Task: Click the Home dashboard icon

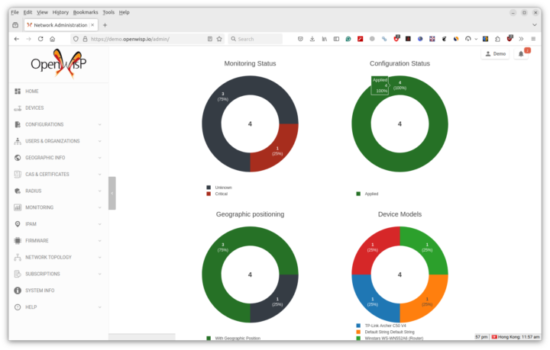Action: coord(18,92)
